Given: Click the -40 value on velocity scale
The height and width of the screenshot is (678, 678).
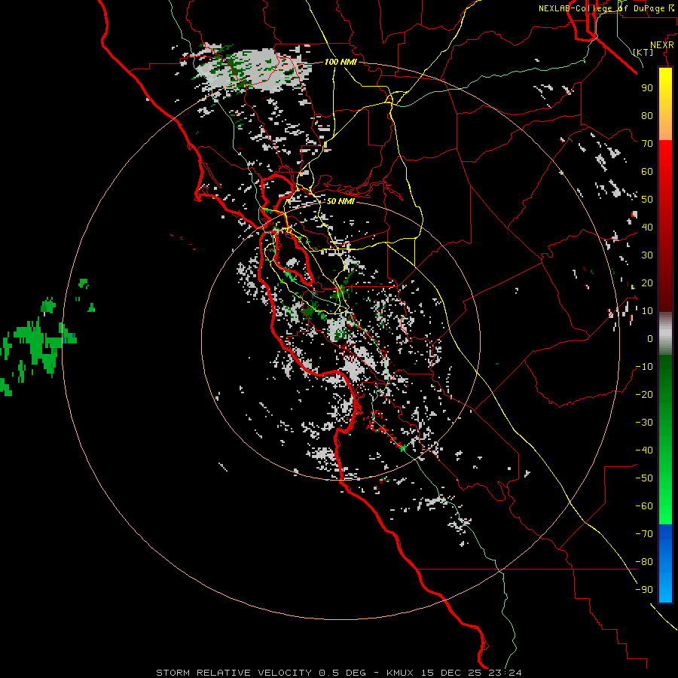Looking at the screenshot, I should point(644,450).
